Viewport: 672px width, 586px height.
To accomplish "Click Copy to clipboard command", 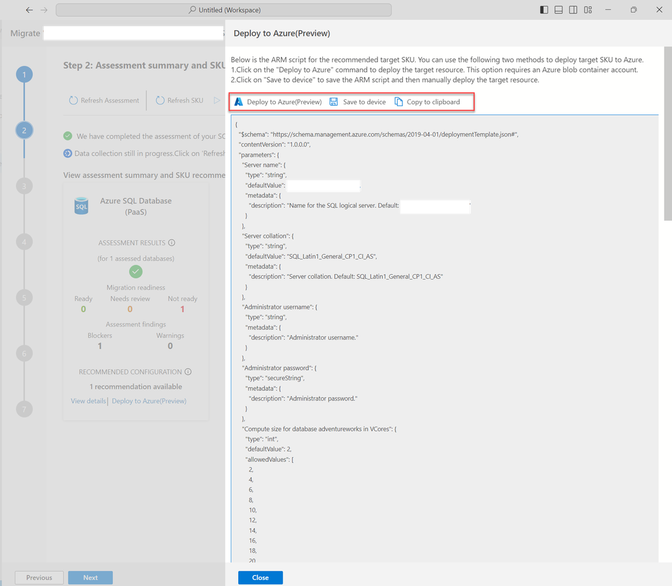I will (x=428, y=102).
